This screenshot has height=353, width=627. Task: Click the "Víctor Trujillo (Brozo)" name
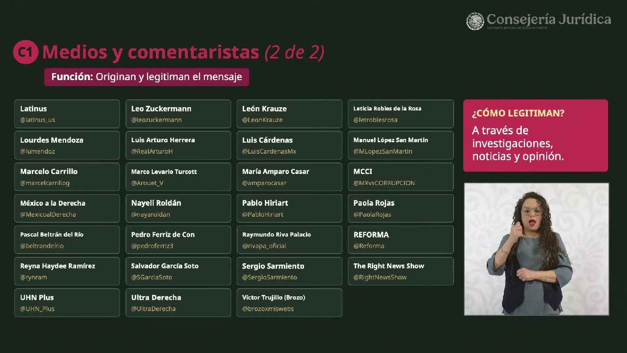(274, 297)
